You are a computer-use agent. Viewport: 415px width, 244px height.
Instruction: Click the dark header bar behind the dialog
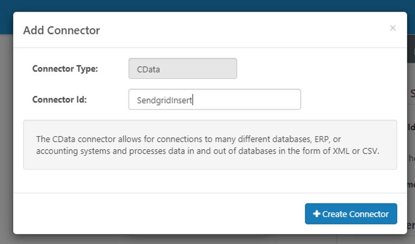coord(211,5)
